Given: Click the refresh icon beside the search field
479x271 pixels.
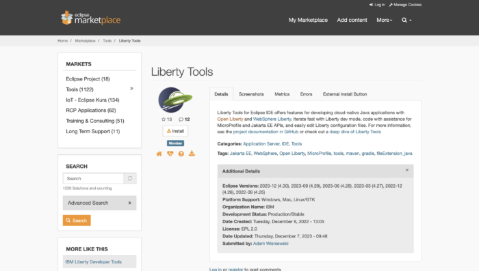Looking at the screenshot, I should coord(130,178).
